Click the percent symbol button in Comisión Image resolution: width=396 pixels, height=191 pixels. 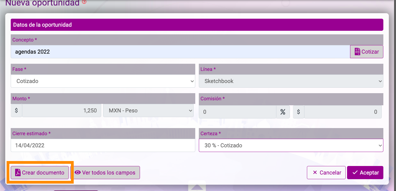[283, 112]
